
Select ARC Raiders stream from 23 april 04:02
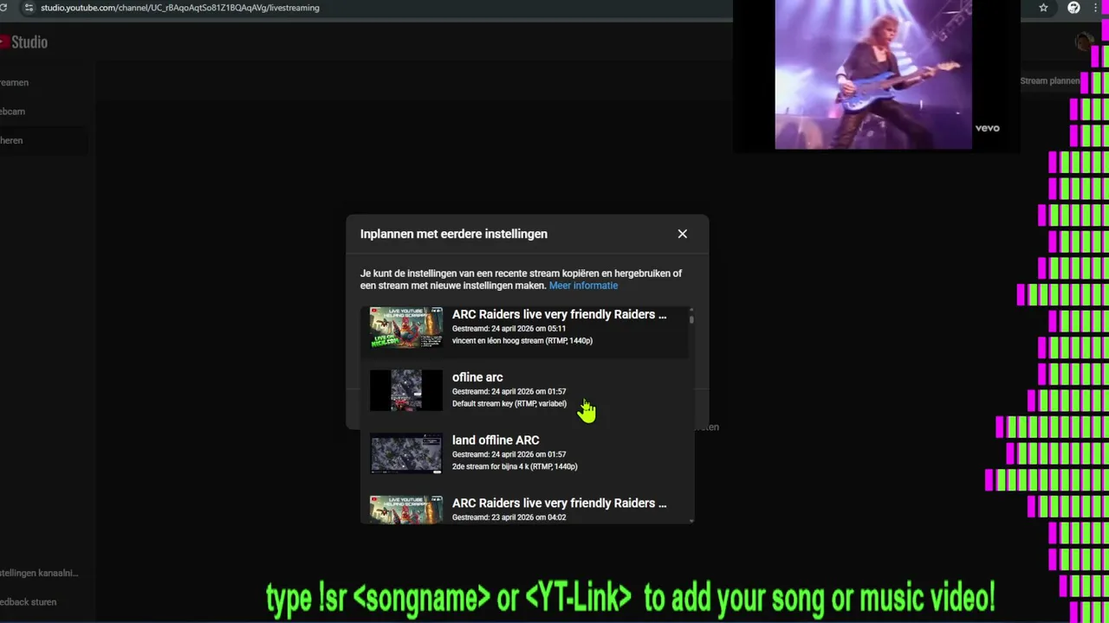526,509
